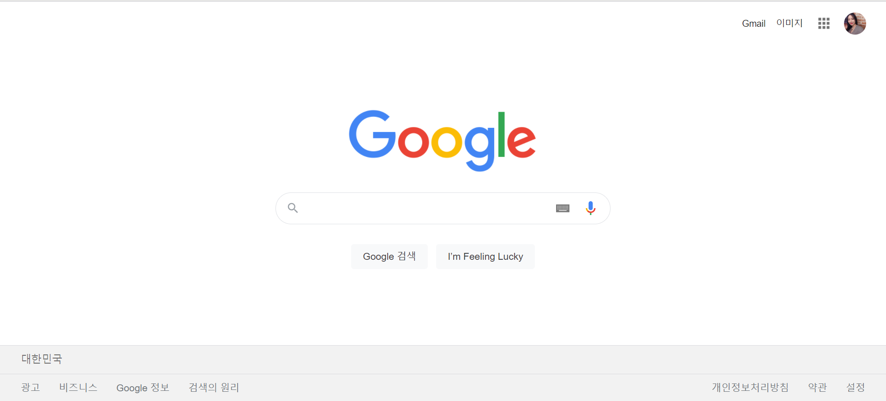This screenshot has width=886, height=401.
Task: Click the 대한민국 country label
Action: (x=42, y=359)
